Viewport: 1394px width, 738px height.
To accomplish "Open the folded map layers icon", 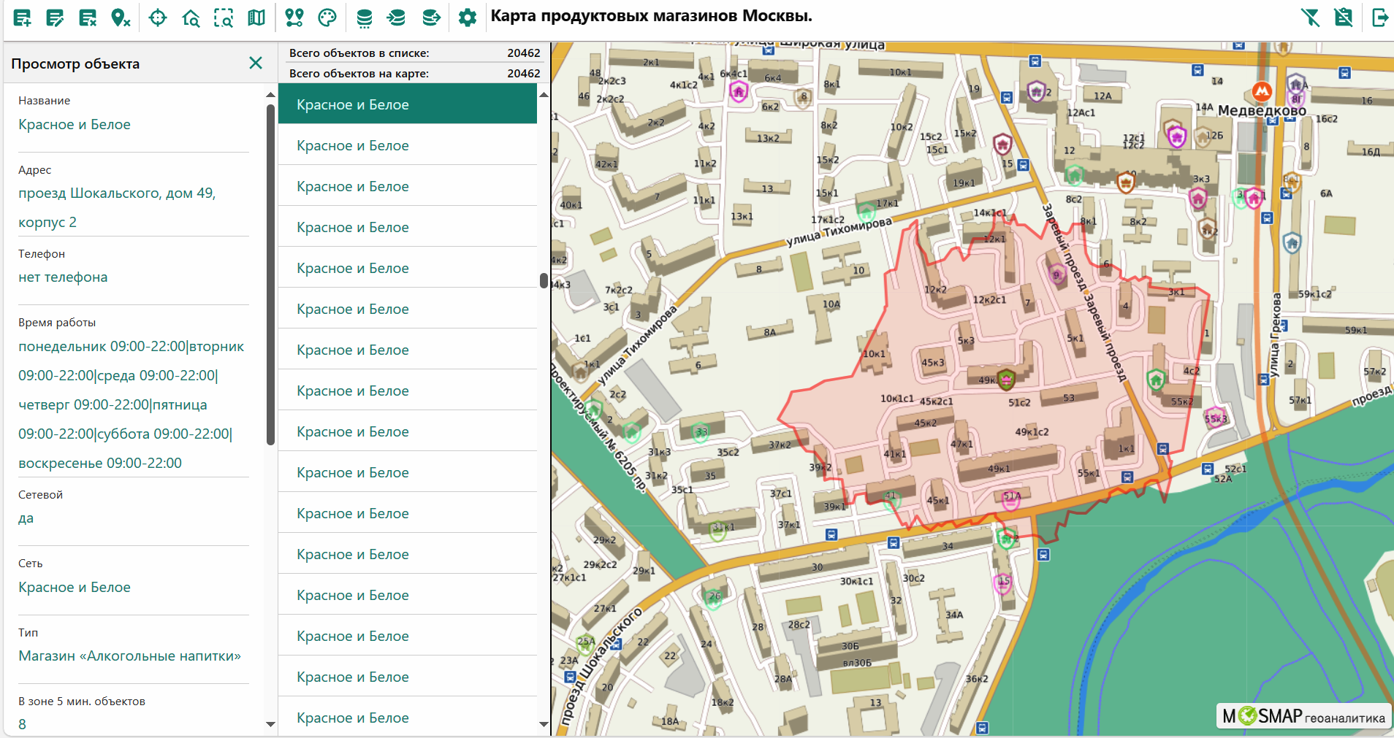I will click(256, 18).
